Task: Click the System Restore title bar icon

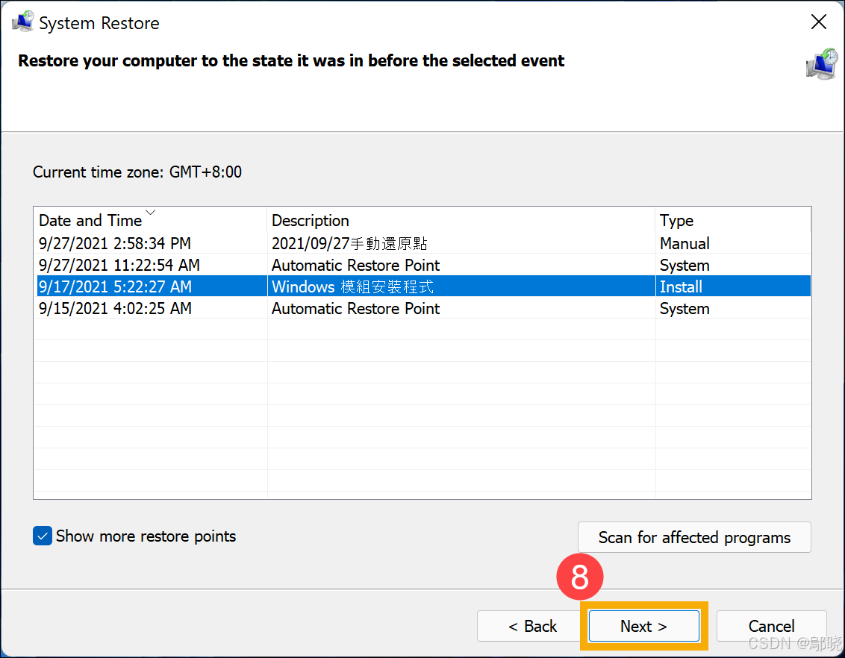Action: pos(22,22)
